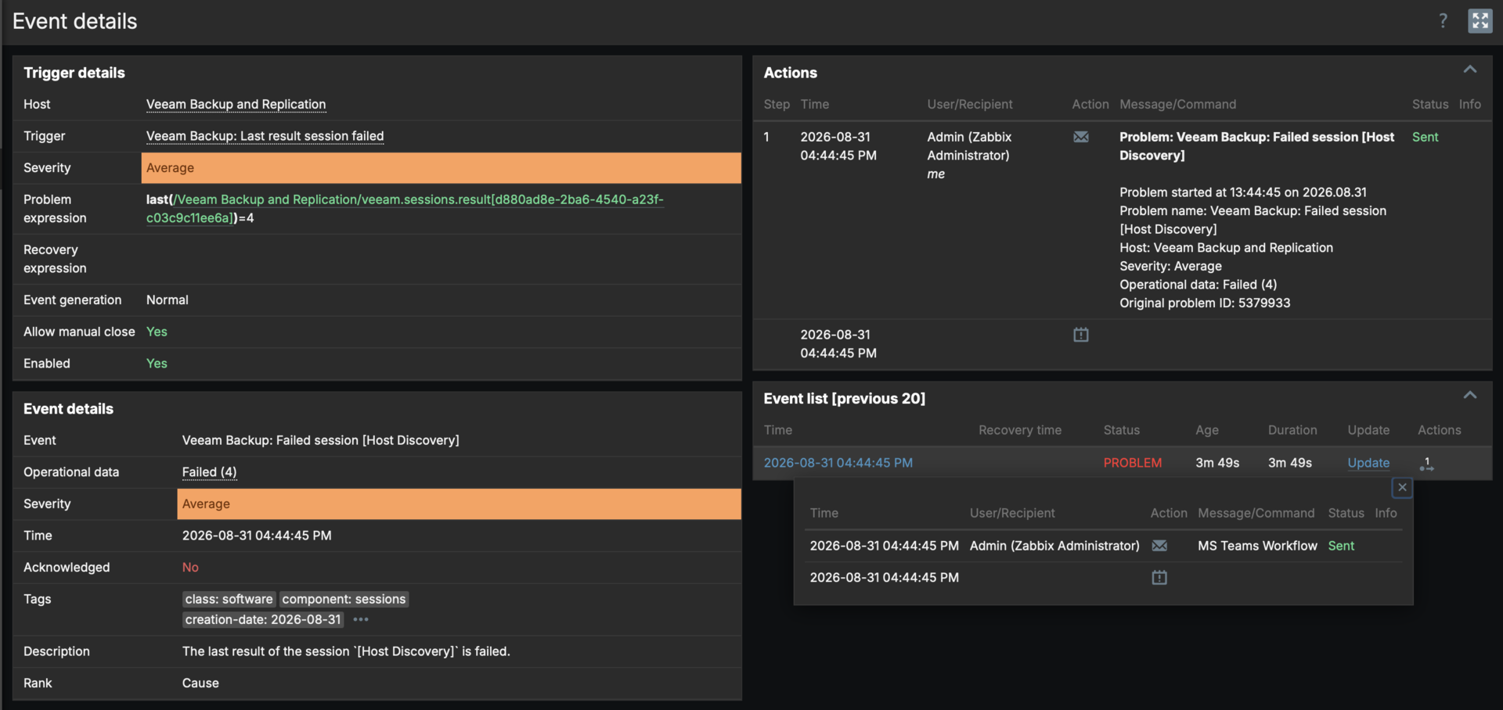Open the help question mark icon

[x=1443, y=21]
